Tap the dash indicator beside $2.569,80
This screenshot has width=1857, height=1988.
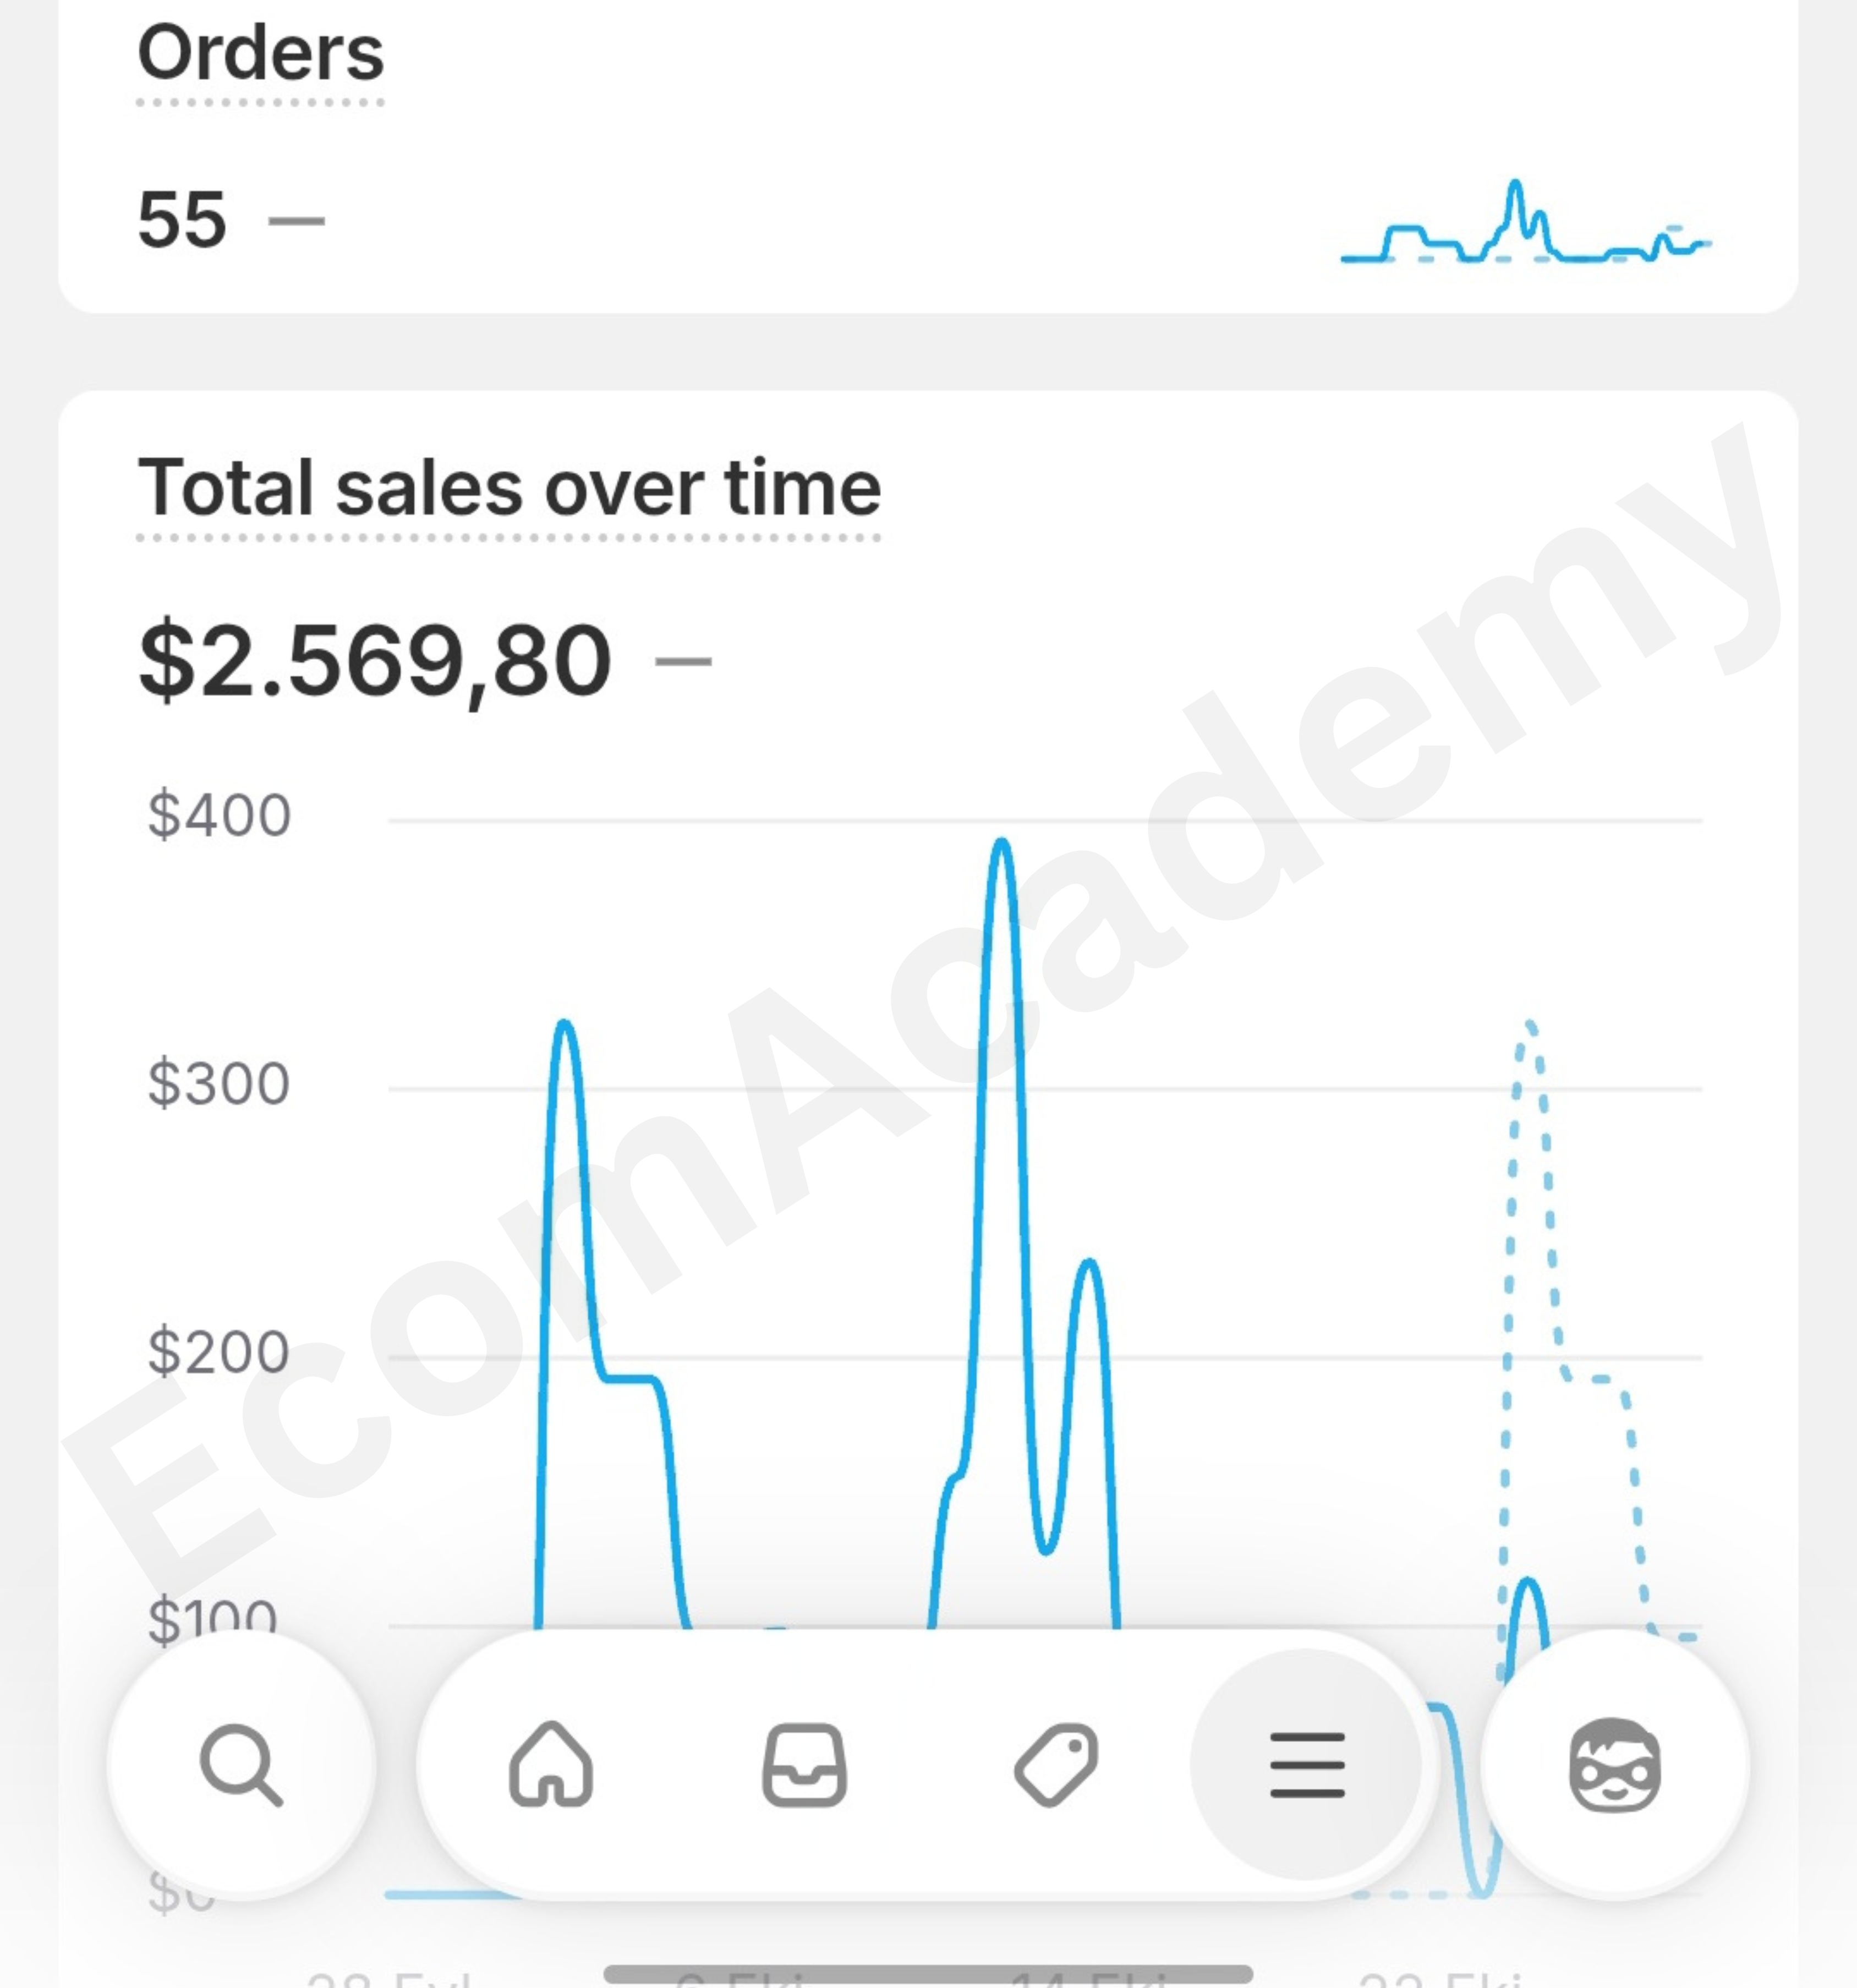click(x=683, y=661)
